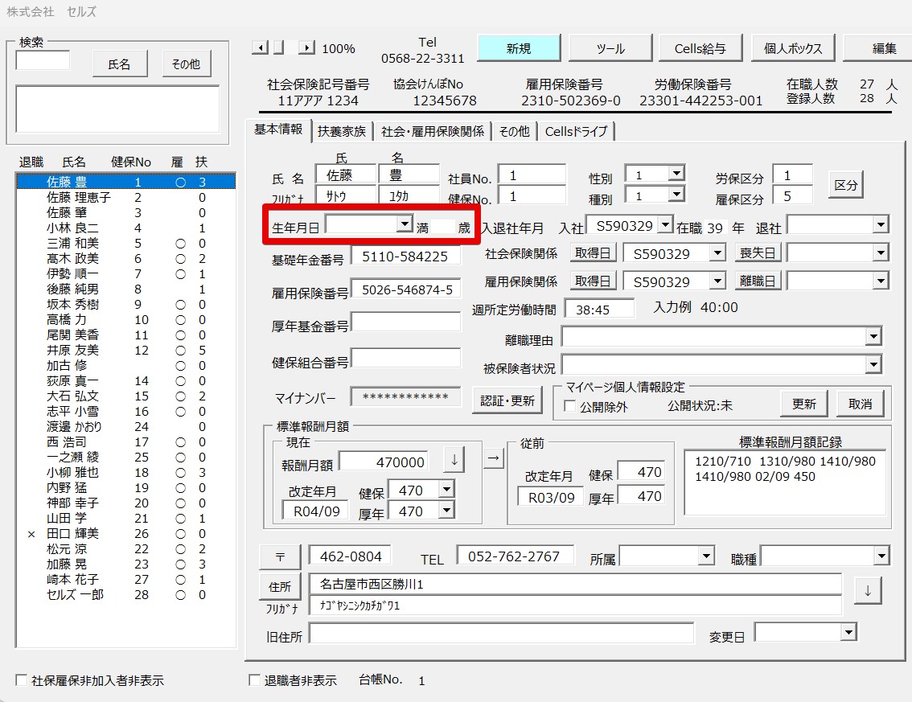Open the 健保 grade dropdown in 現在
This screenshot has width=912, height=702.
coord(446,489)
